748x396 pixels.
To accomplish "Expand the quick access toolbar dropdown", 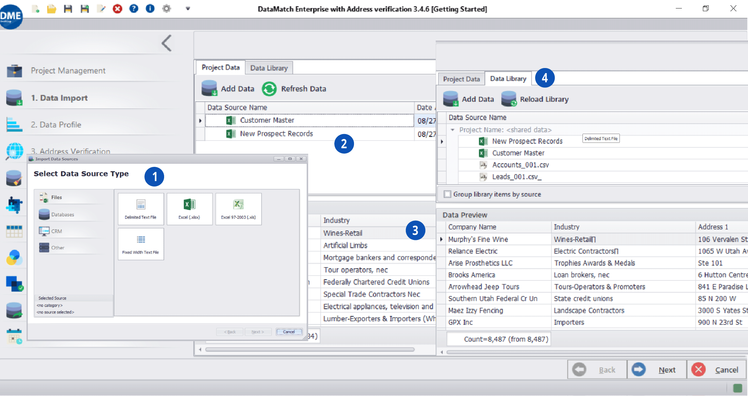I will click(x=188, y=9).
